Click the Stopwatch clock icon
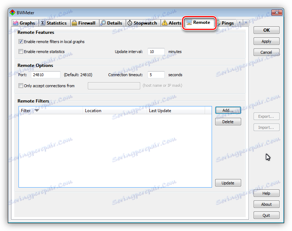This screenshot has height=231, width=292. (x=129, y=23)
